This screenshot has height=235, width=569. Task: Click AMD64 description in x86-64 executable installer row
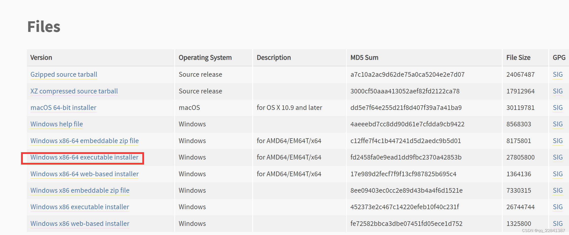tap(289, 157)
